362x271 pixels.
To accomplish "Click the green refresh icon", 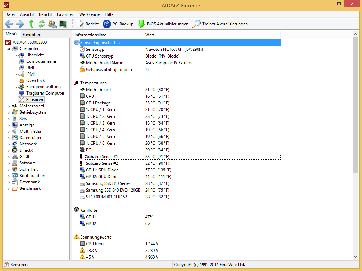I will click(x=42, y=24).
